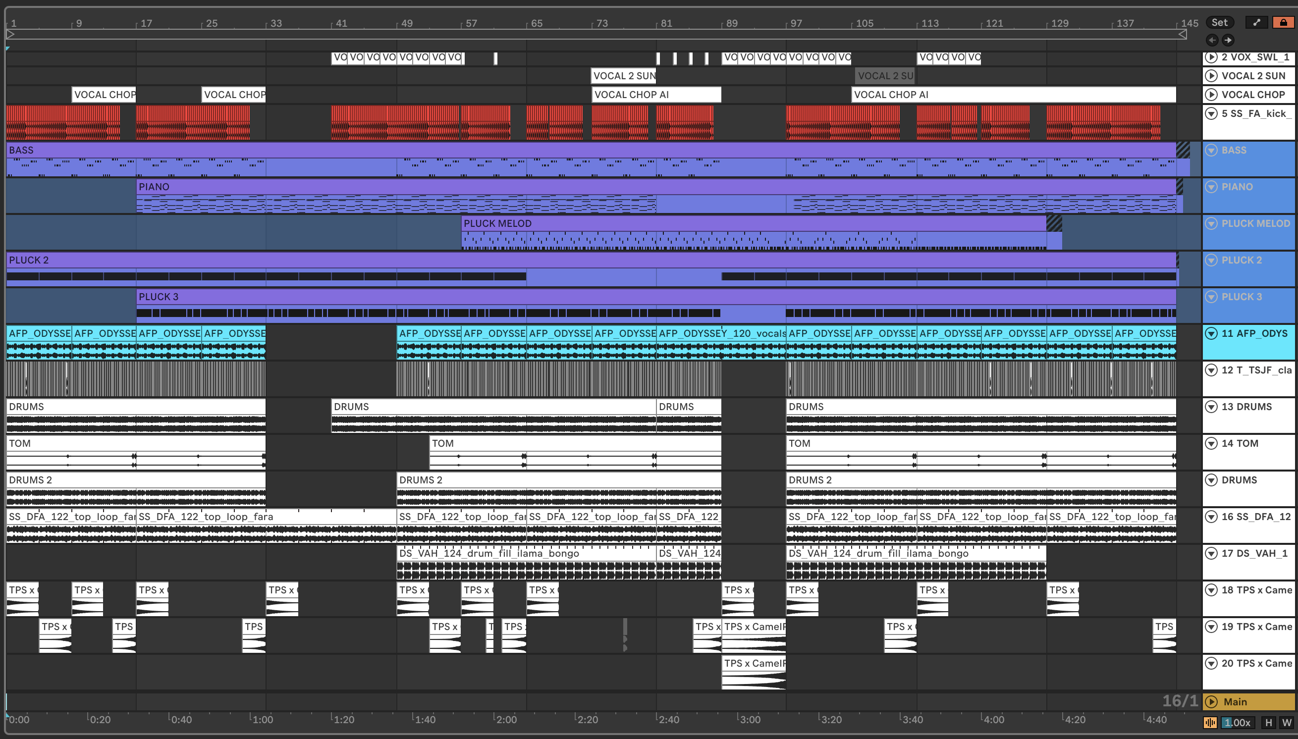
Task: Unfold the VOCAL 2 SUN track
Action: pyautogui.click(x=1211, y=76)
